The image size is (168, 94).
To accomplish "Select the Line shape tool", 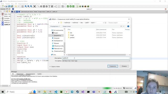I will [38, 6].
